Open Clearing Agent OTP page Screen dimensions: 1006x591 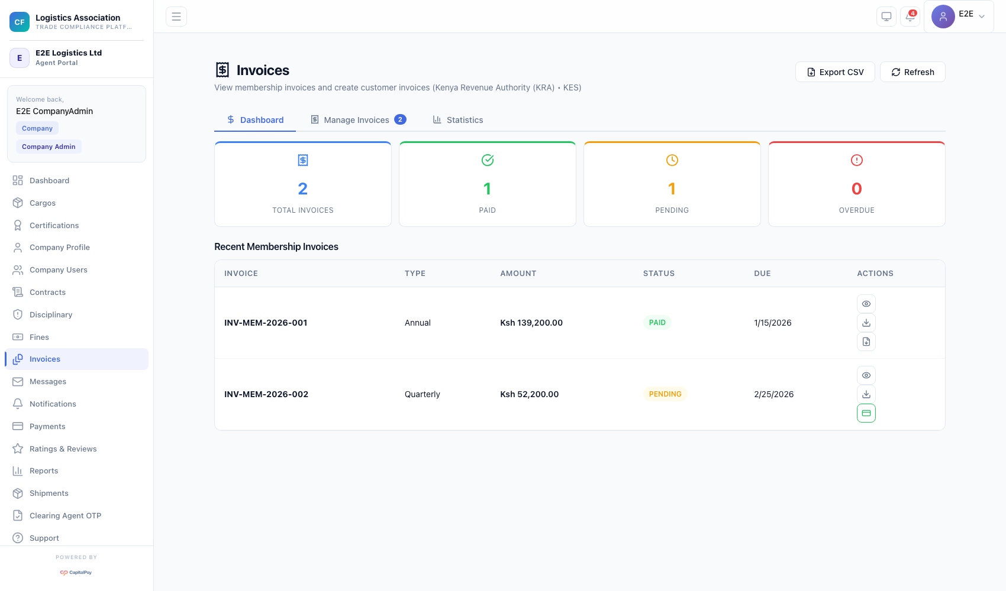click(65, 516)
